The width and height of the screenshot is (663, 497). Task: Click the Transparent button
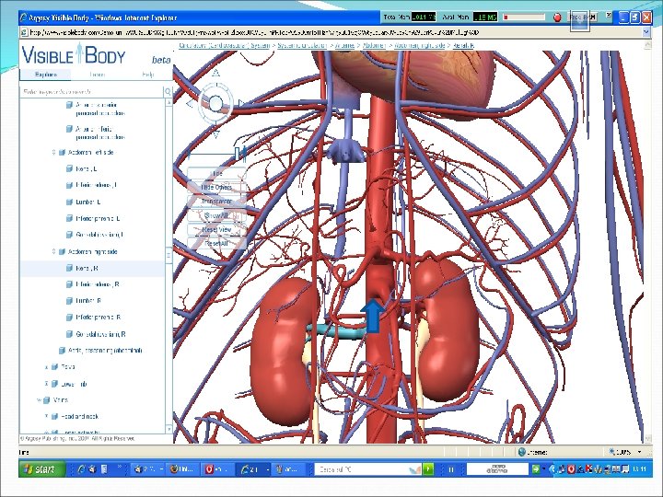pos(216,202)
